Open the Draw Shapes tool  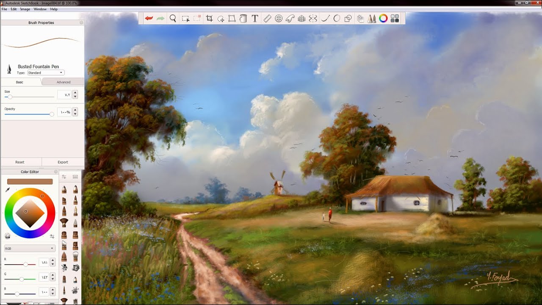point(348,18)
